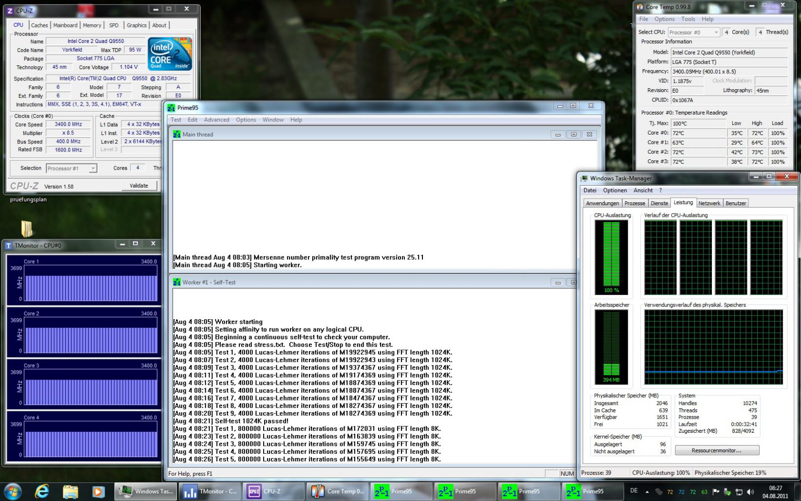Switch to Windows Task-Manager taskbar button
This screenshot has height=501, width=801.
pos(146,491)
